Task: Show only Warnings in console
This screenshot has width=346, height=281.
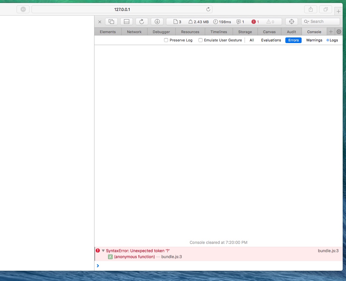Action: (x=314, y=40)
